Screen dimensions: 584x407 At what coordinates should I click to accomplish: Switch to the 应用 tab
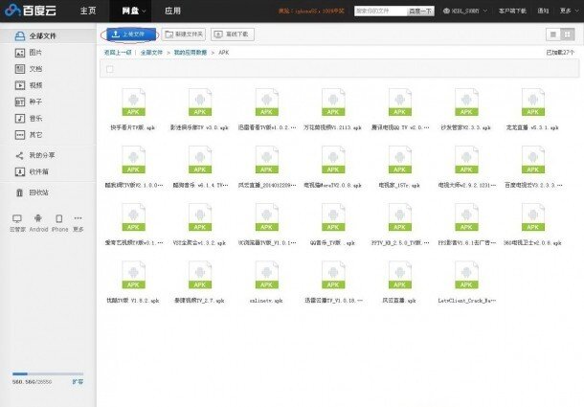[x=172, y=11]
